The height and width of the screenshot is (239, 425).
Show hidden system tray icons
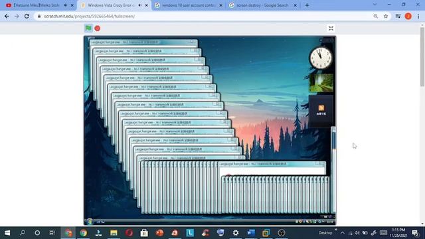(x=343, y=233)
